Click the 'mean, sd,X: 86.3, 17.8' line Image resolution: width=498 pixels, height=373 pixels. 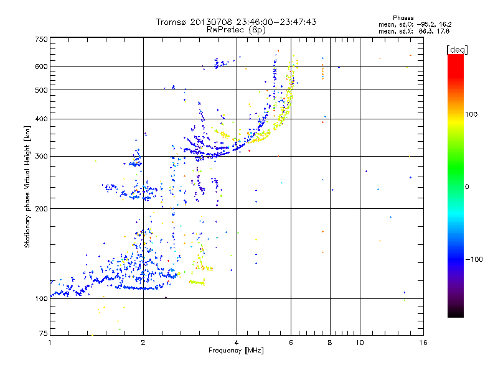414,31
